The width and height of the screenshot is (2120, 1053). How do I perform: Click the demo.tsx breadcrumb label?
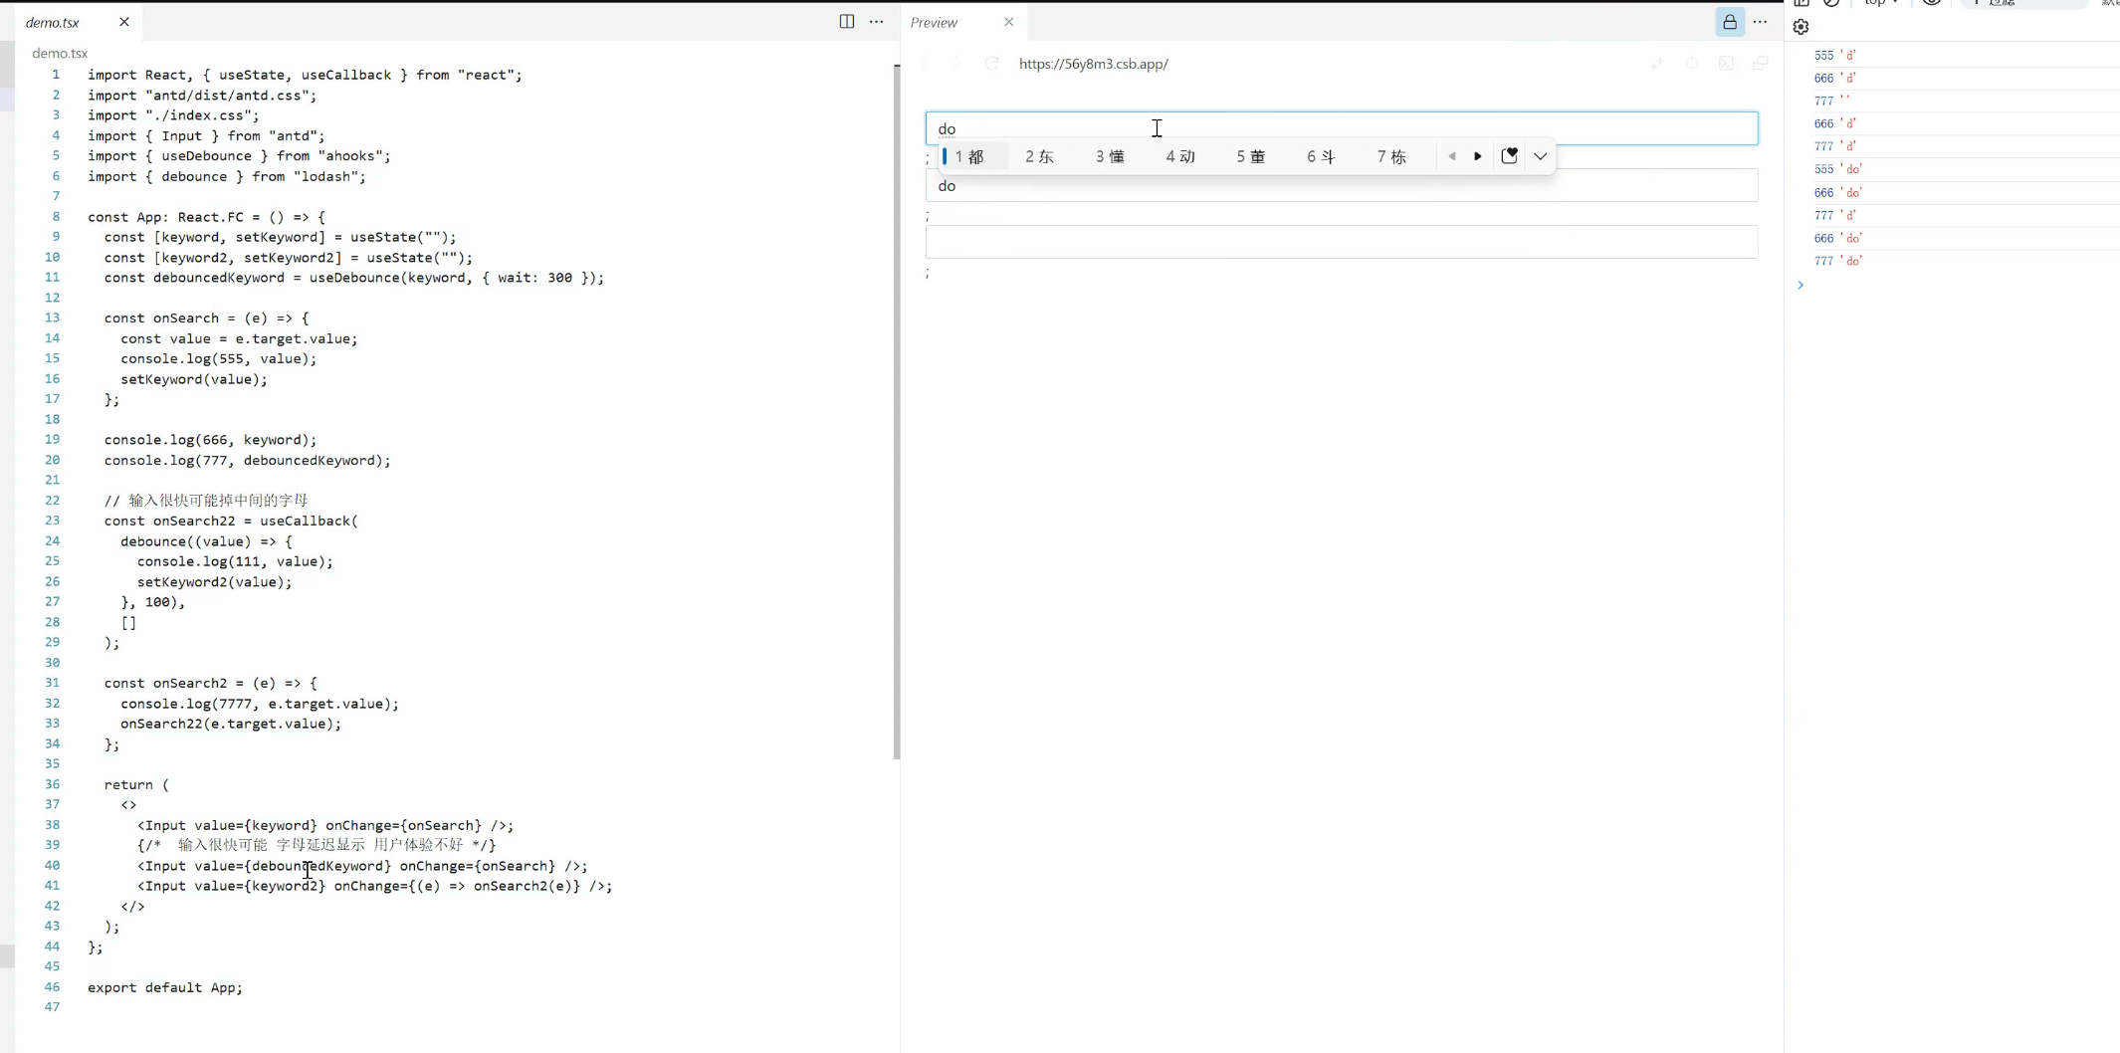tap(60, 53)
